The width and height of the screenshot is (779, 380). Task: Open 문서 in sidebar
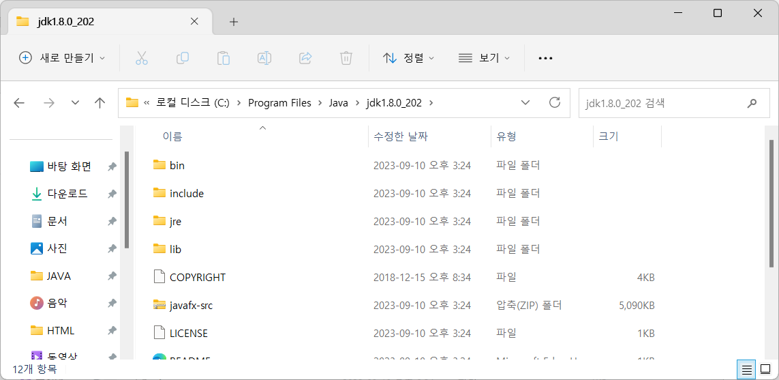coord(57,221)
